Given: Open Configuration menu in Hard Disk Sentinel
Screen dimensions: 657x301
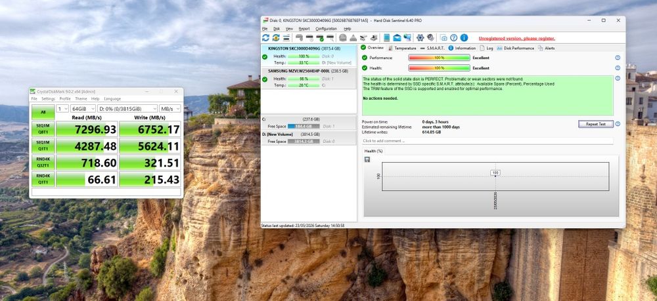Looking at the screenshot, I should [x=326, y=28].
